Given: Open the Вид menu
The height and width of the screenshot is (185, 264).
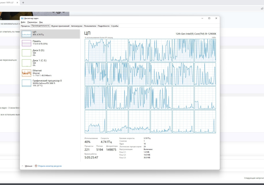Looking at the screenshot, I should [x=41, y=22].
